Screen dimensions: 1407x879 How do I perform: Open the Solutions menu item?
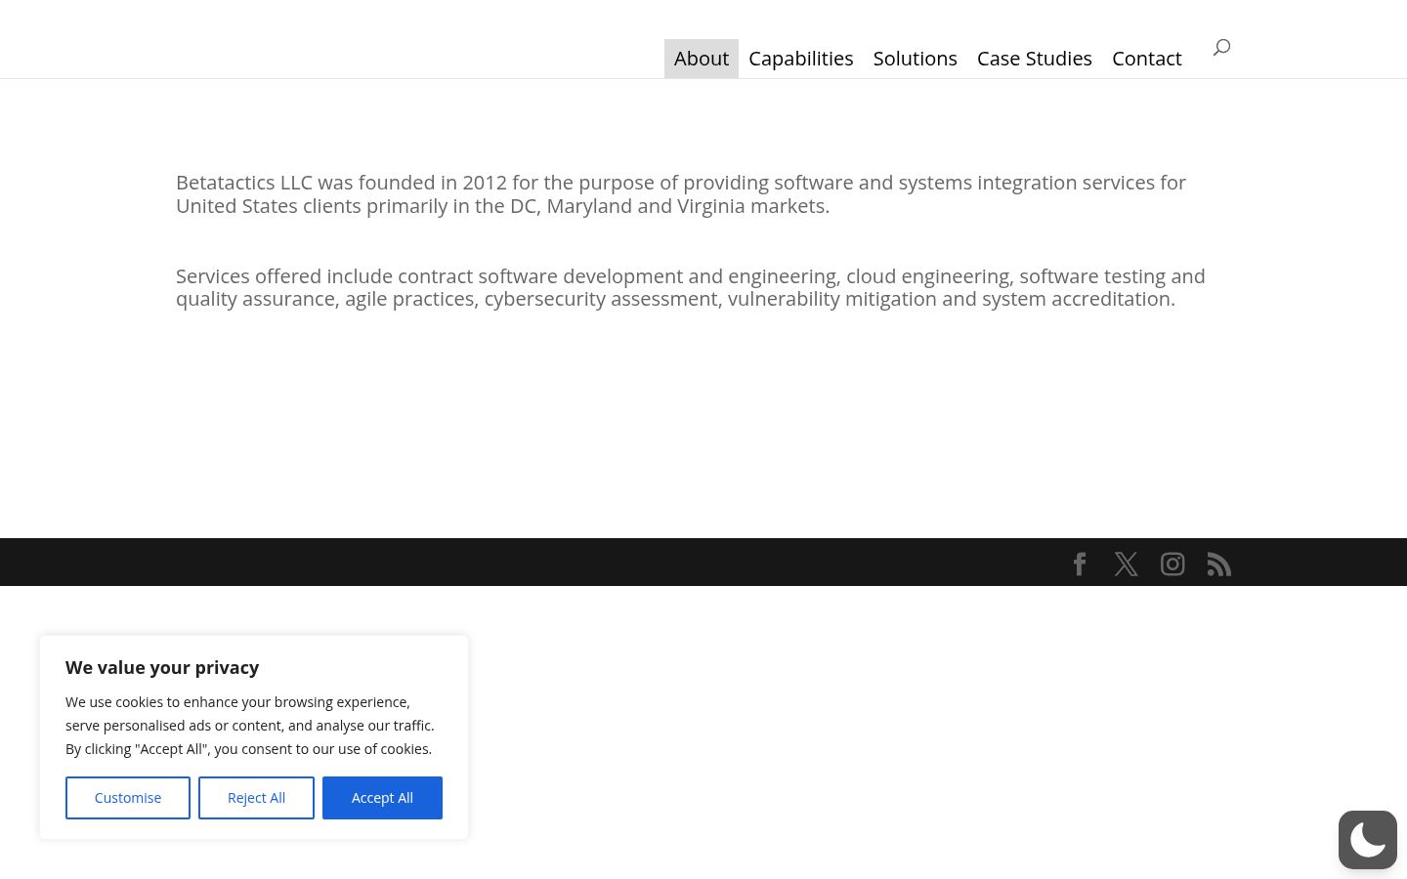[916, 59]
